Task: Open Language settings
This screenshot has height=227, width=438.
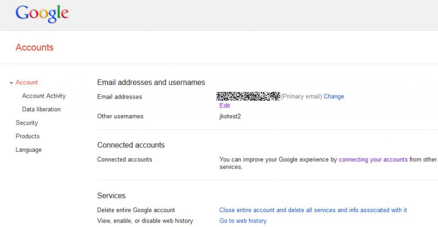Action: (x=28, y=150)
